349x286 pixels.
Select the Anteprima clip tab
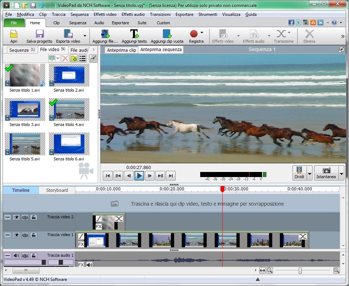tap(121, 50)
